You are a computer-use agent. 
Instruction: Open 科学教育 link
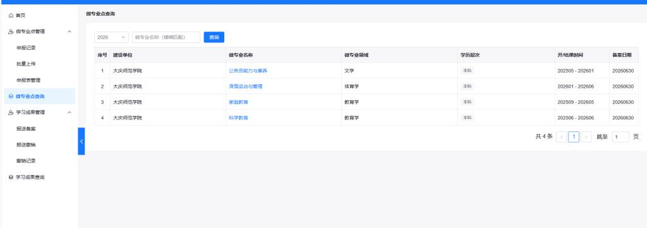click(238, 118)
